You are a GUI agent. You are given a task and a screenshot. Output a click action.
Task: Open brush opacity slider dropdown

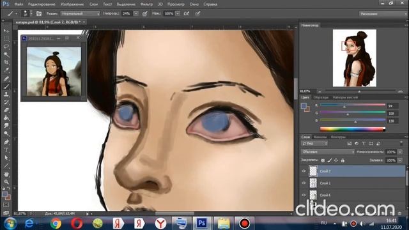coord(136,13)
